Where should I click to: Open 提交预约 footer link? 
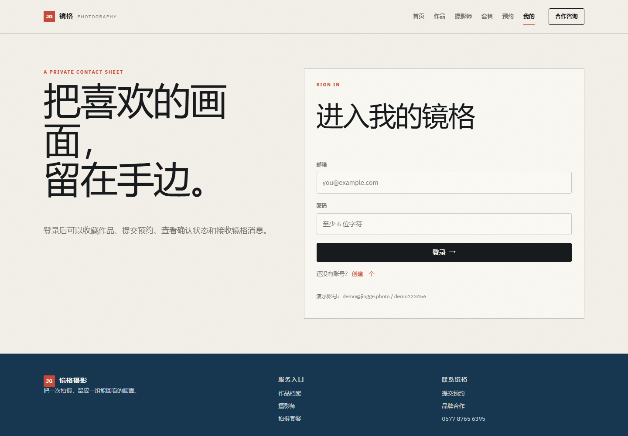pyautogui.click(x=453, y=393)
